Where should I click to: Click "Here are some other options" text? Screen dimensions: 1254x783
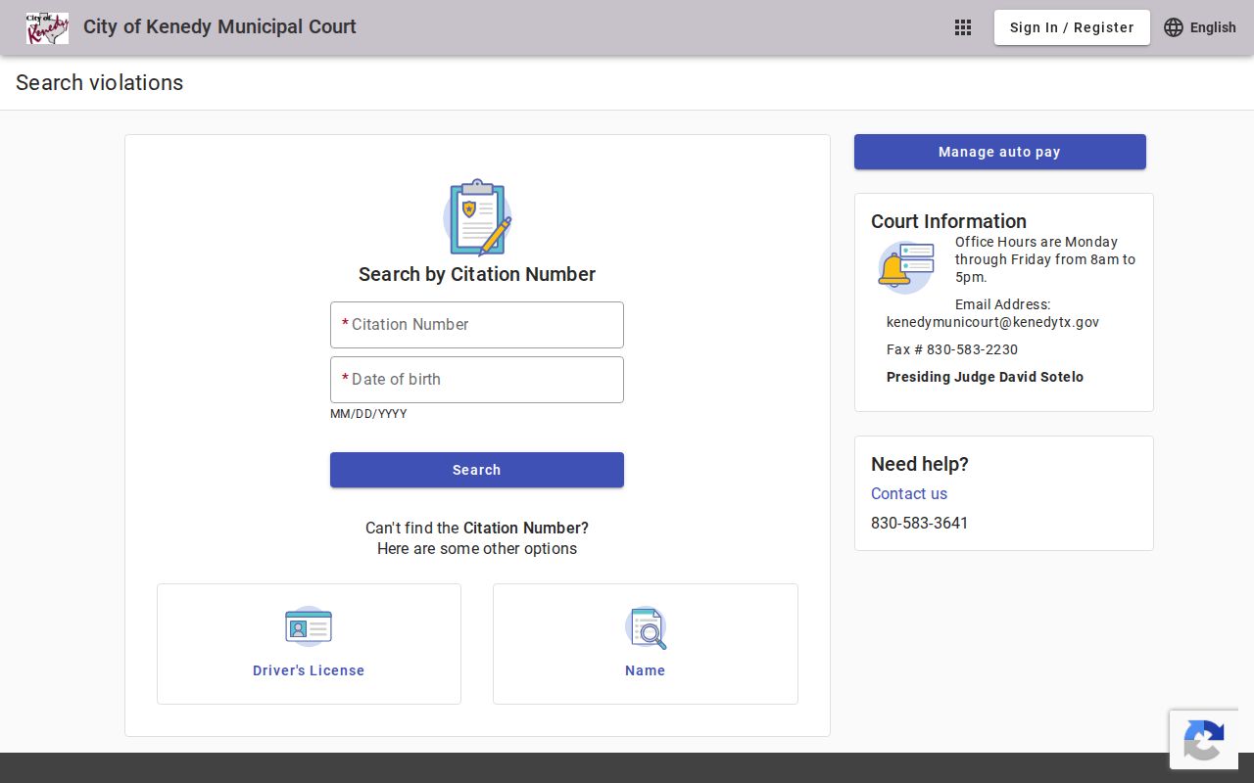pyautogui.click(x=477, y=548)
